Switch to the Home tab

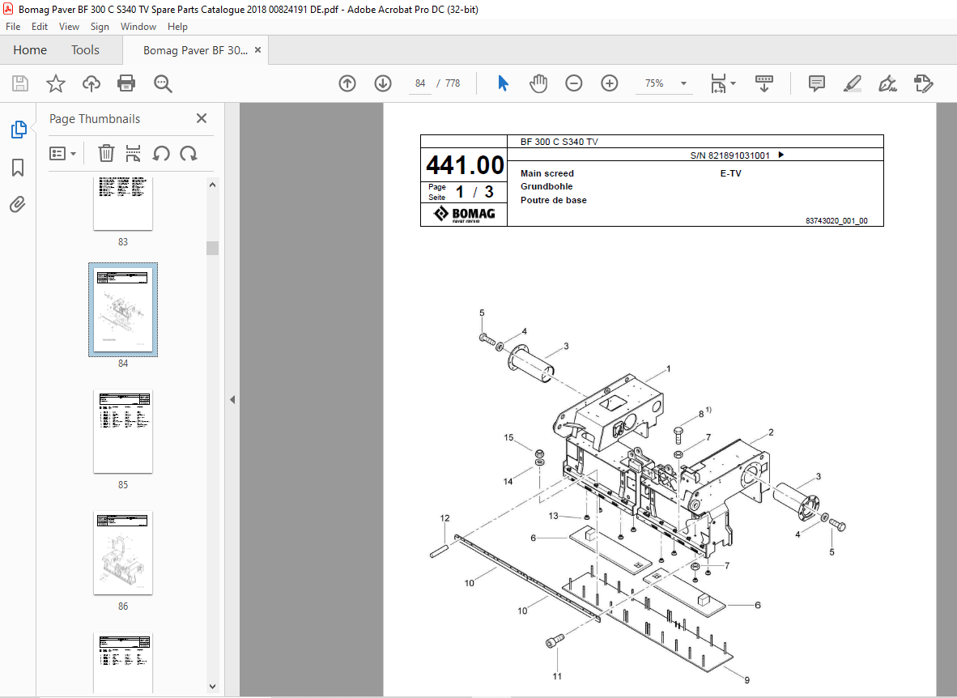pyautogui.click(x=30, y=50)
